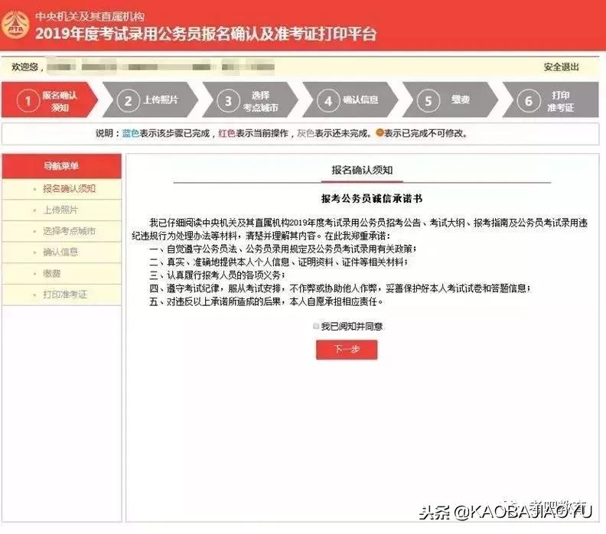Select step 6 打印准考证 in progress bar
This screenshot has width=606, height=534.
(550, 100)
